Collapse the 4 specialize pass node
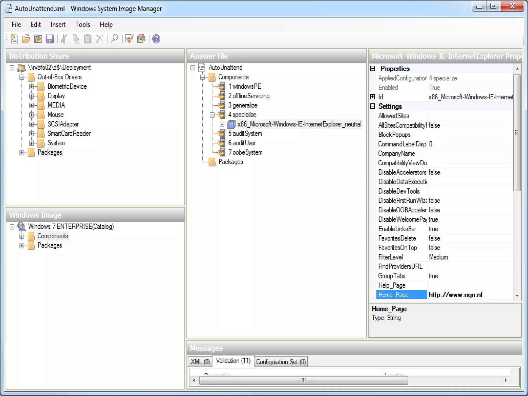The width and height of the screenshot is (528, 396). click(x=212, y=115)
